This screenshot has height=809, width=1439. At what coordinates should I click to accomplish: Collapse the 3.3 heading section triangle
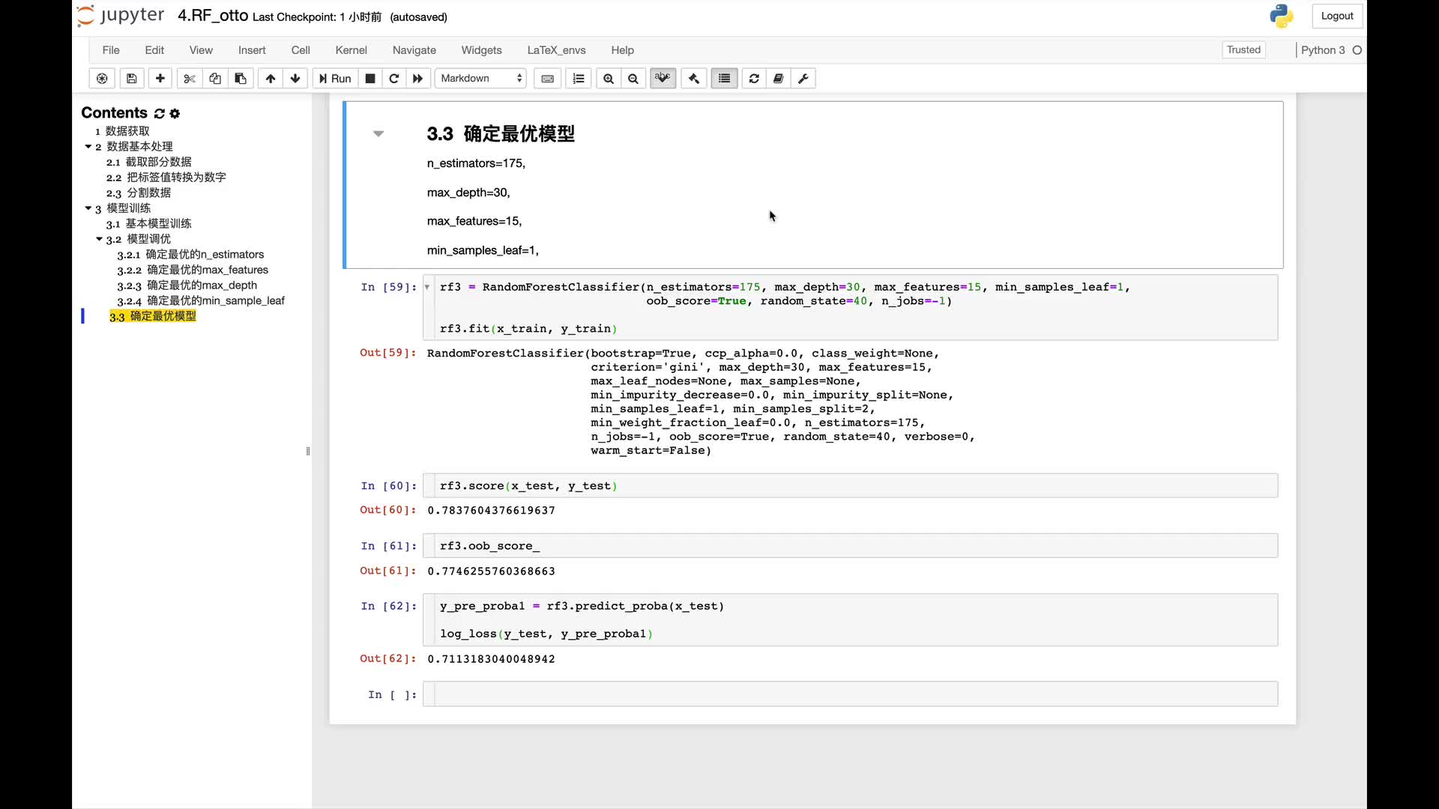click(x=378, y=134)
